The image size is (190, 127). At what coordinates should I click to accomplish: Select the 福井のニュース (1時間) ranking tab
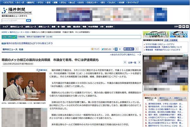tap(150, 99)
